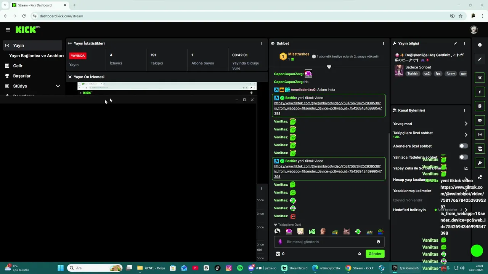This screenshot has height=274, width=488.
Task: Select Yayın in the left sidebar
Action: tap(32, 45)
